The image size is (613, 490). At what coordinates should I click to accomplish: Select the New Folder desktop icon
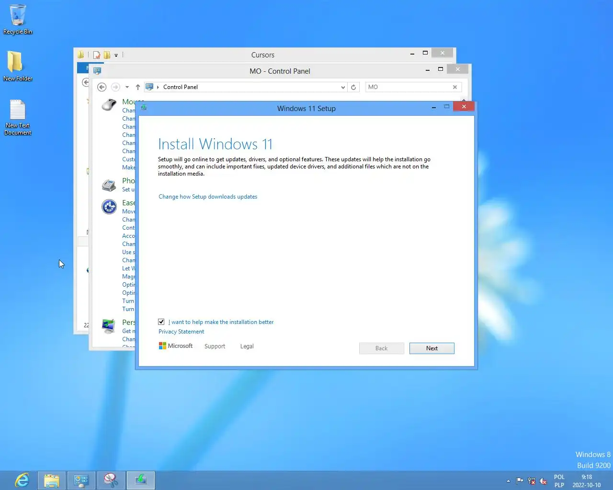pos(18,66)
